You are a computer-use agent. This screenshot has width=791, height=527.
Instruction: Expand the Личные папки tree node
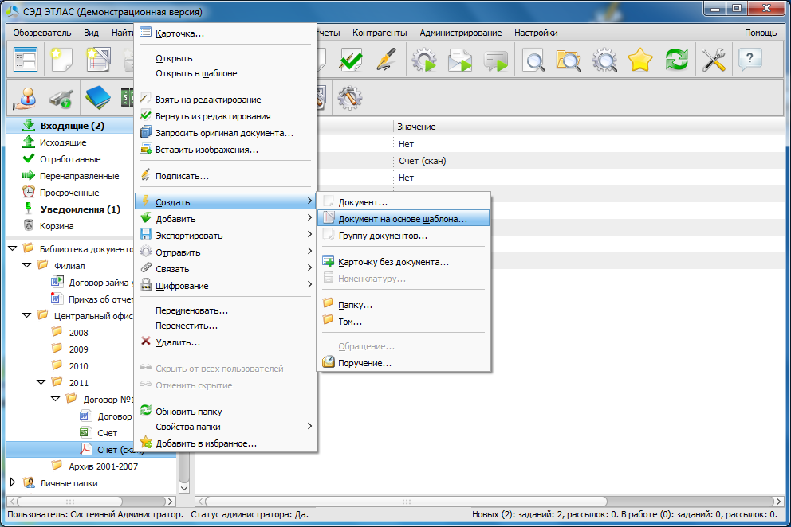tap(13, 482)
